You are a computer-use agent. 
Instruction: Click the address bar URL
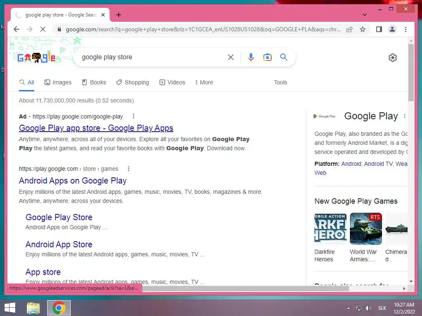point(203,29)
